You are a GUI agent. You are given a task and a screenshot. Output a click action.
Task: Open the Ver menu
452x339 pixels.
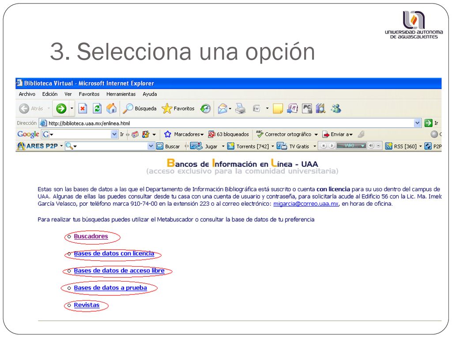68,94
